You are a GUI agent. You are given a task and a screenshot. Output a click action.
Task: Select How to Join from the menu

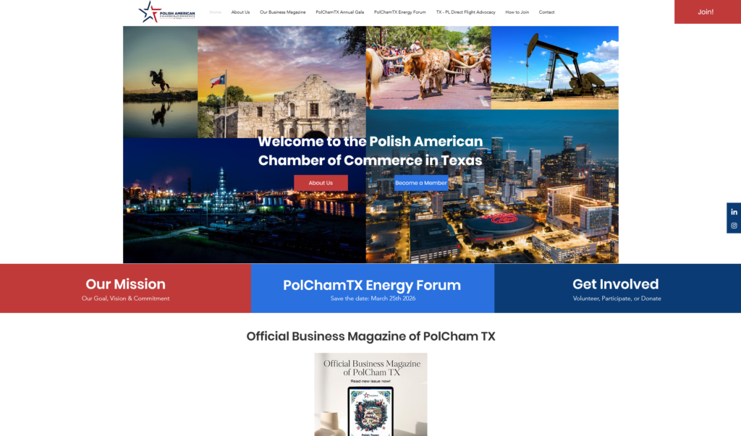tap(517, 12)
